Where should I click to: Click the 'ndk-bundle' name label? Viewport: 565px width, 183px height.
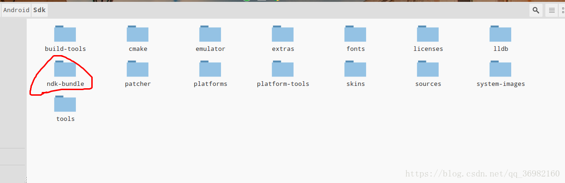(66, 84)
